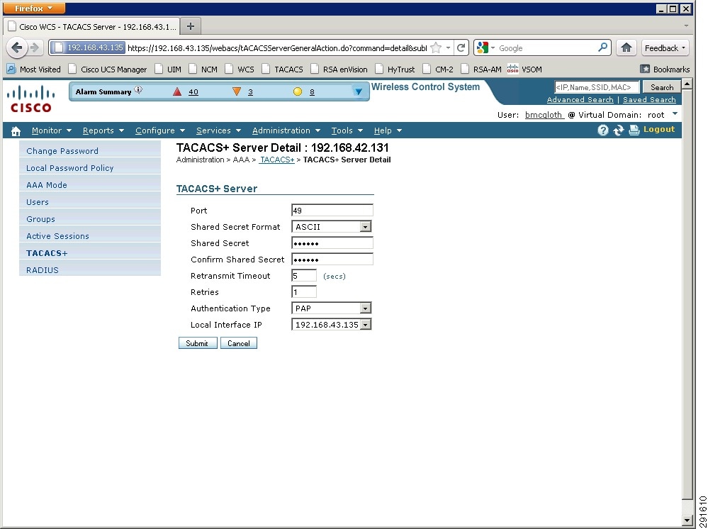Click the site identity box 192.168.43.135

click(x=88, y=48)
